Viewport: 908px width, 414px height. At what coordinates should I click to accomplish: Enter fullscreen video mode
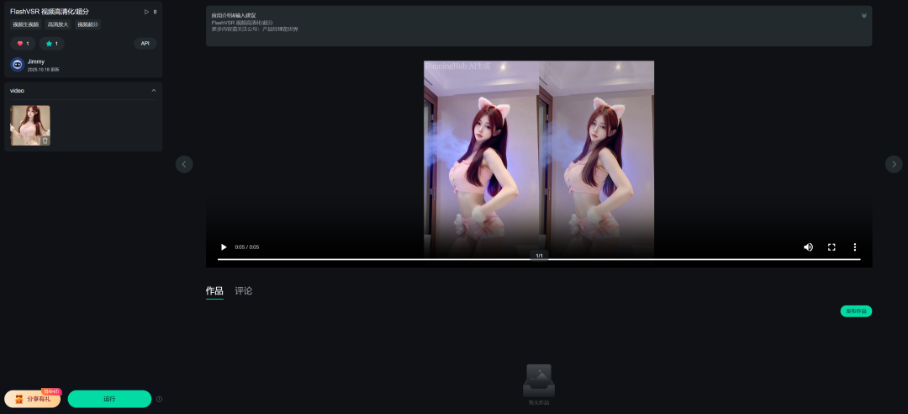pos(831,247)
